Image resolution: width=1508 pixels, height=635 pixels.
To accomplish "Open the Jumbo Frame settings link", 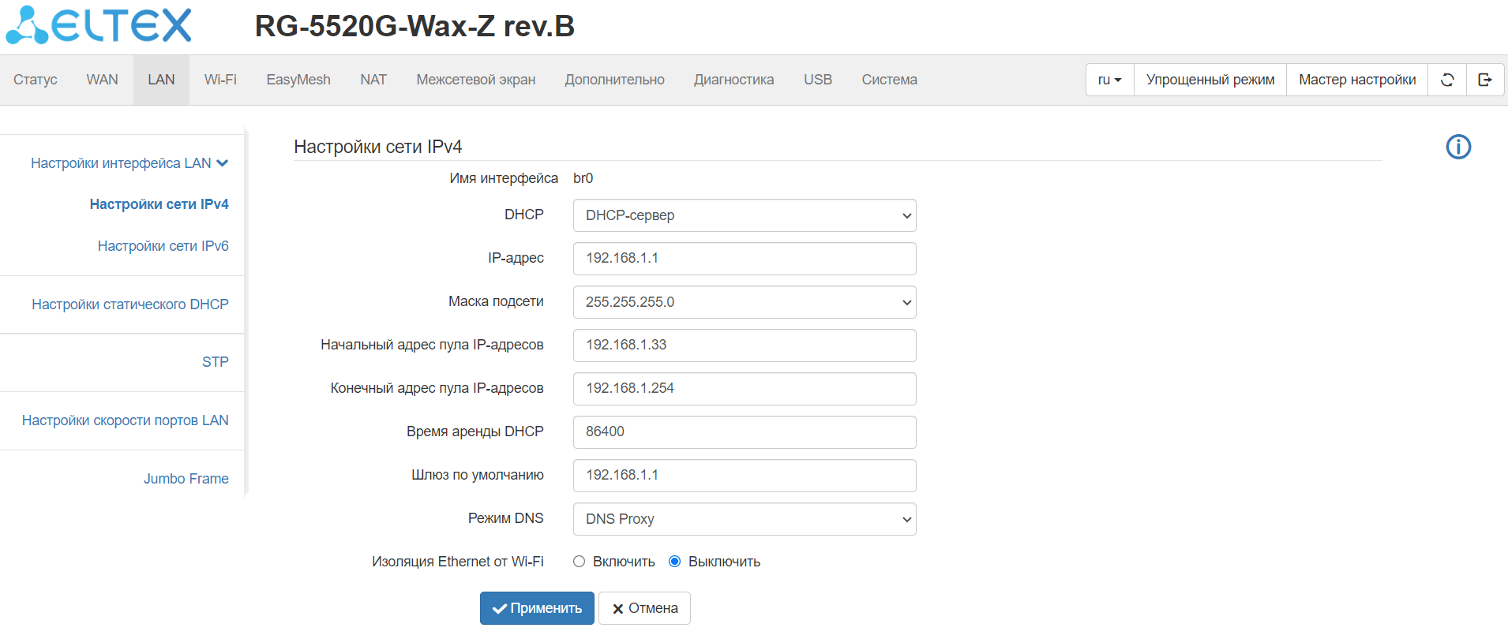I will [x=186, y=479].
